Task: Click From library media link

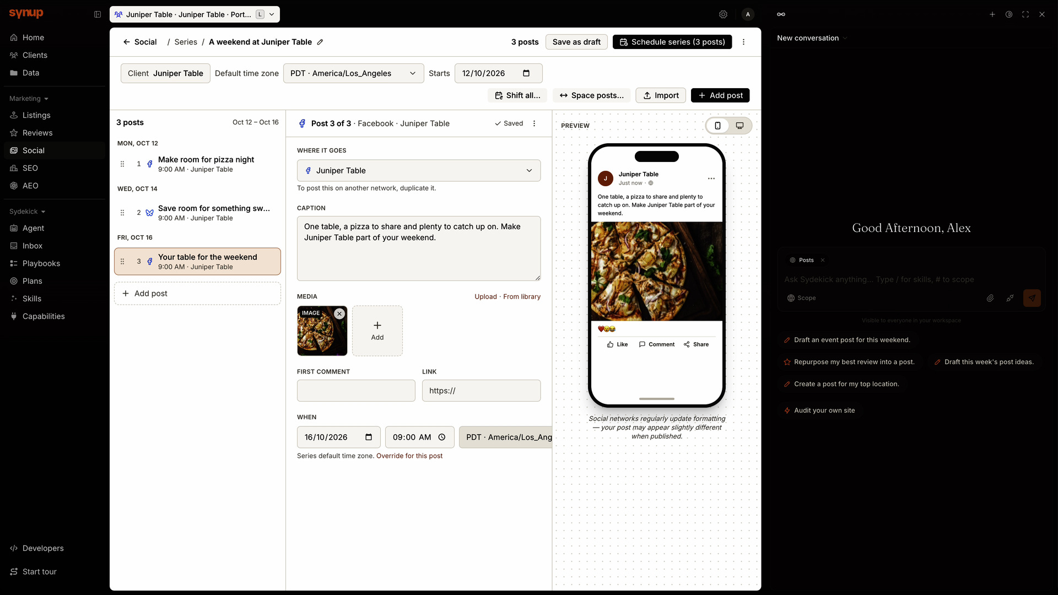Action: 522,296
